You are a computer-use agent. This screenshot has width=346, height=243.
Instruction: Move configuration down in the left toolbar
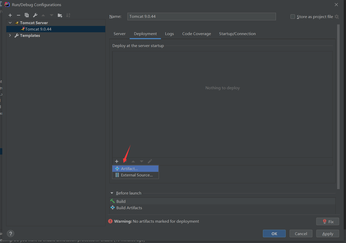pos(52,15)
